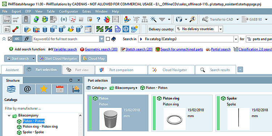This screenshot has width=272, height=136.
Task: Click the BMP table export icon
Action: [x=7, y=19]
